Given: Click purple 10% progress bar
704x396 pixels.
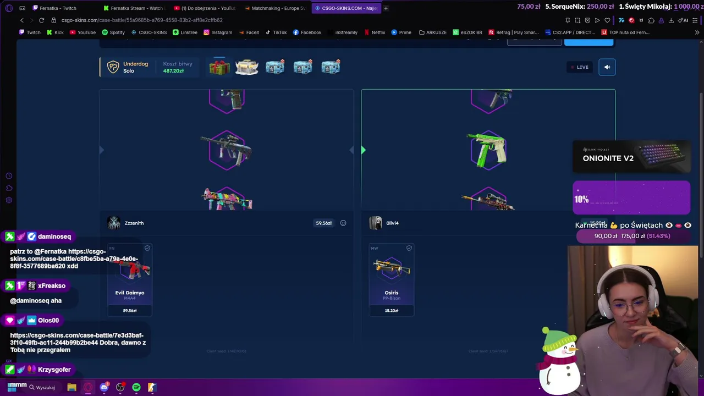Looking at the screenshot, I should tap(631, 198).
